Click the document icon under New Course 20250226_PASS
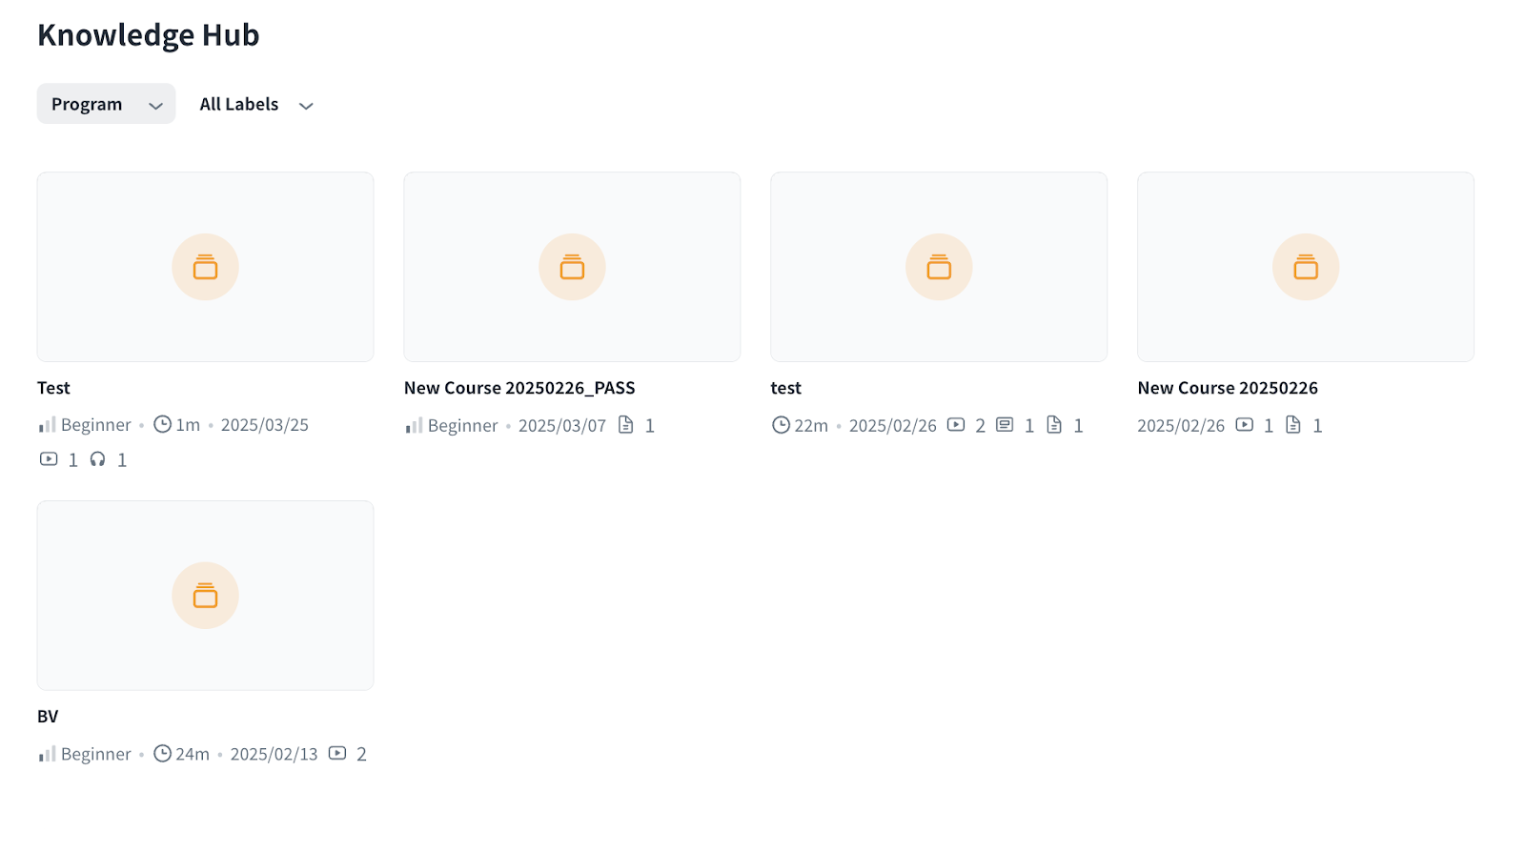Viewport: 1525px width, 852px height. (626, 425)
